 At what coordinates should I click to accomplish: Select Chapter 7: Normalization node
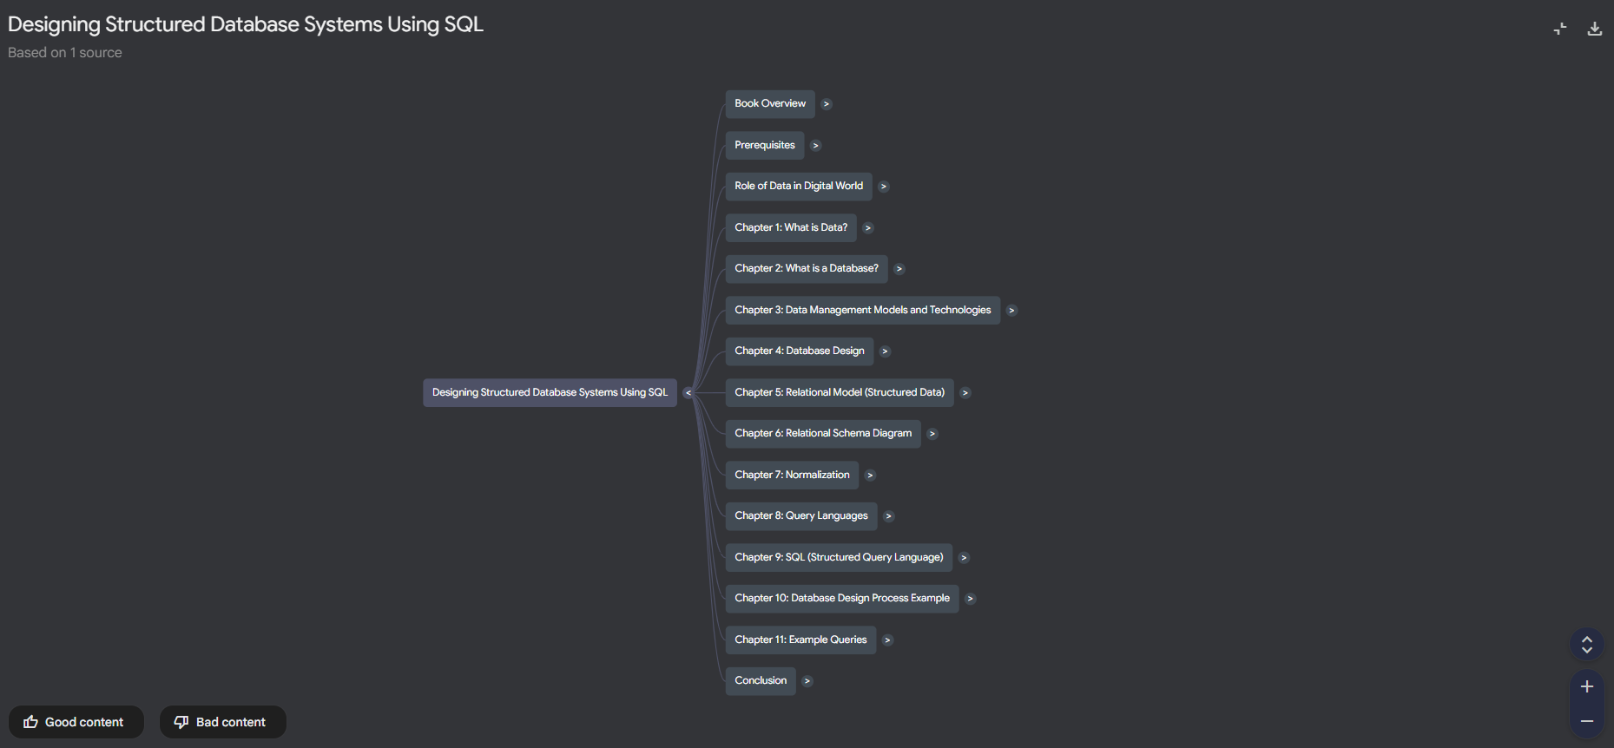792,475
